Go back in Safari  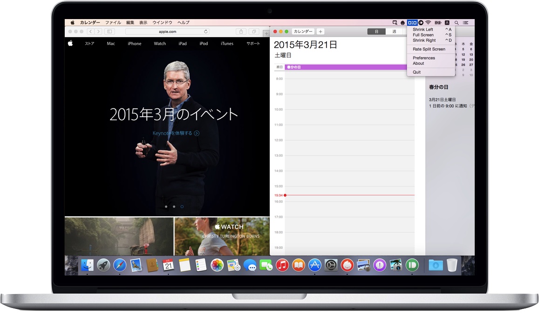pos(90,31)
